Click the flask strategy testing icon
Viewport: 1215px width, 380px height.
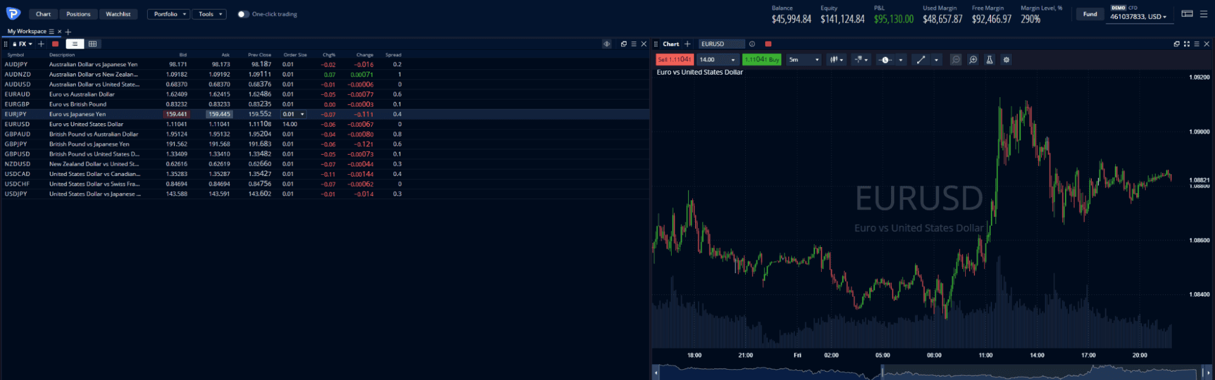point(990,59)
